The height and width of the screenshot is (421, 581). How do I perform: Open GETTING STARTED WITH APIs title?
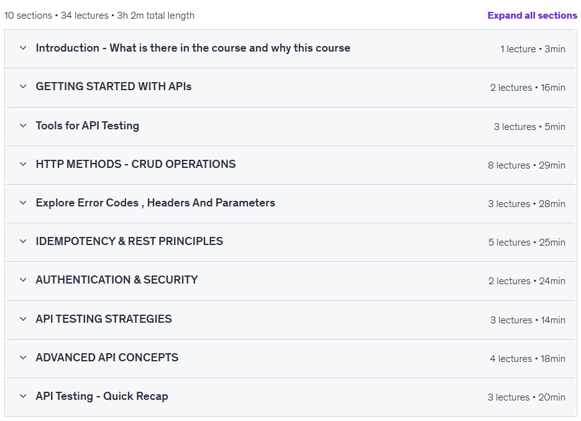113,86
